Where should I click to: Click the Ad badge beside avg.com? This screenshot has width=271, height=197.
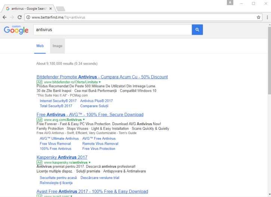click(39, 120)
